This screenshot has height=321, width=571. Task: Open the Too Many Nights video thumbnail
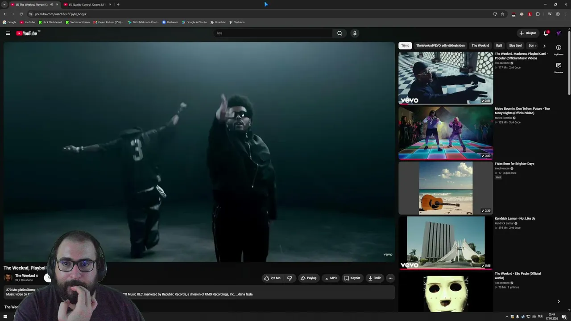point(446,133)
